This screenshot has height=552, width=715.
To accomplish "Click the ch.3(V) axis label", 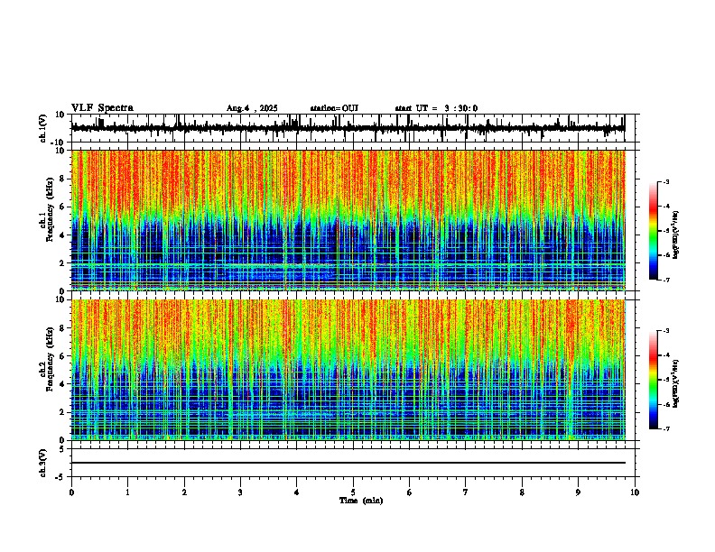I will coord(43,463).
